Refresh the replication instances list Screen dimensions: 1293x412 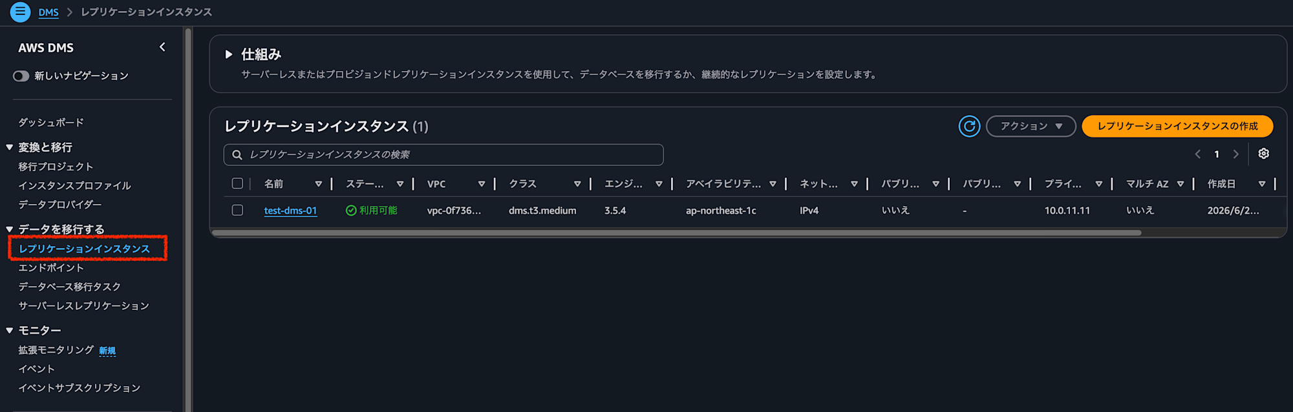pyautogui.click(x=969, y=126)
